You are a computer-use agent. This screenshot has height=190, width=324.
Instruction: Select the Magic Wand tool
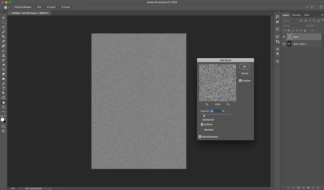click(4, 32)
